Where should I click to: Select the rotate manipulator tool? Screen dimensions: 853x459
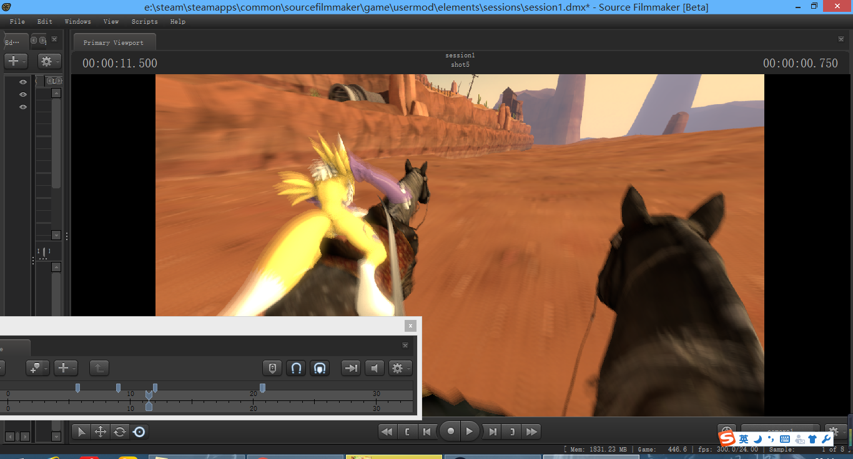(120, 432)
